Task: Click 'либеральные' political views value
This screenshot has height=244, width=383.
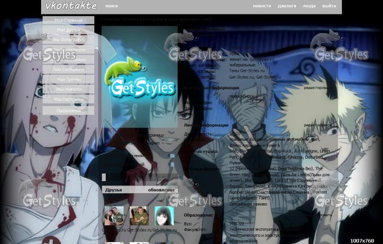Action: click(242, 65)
